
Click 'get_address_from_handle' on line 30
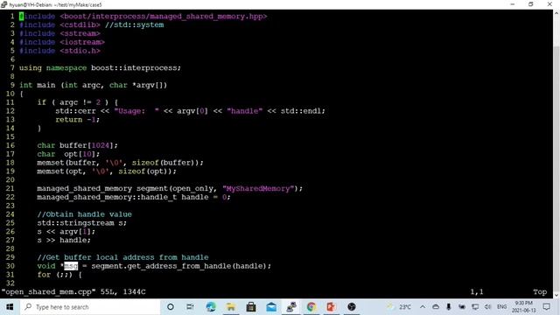pos(179,266)
